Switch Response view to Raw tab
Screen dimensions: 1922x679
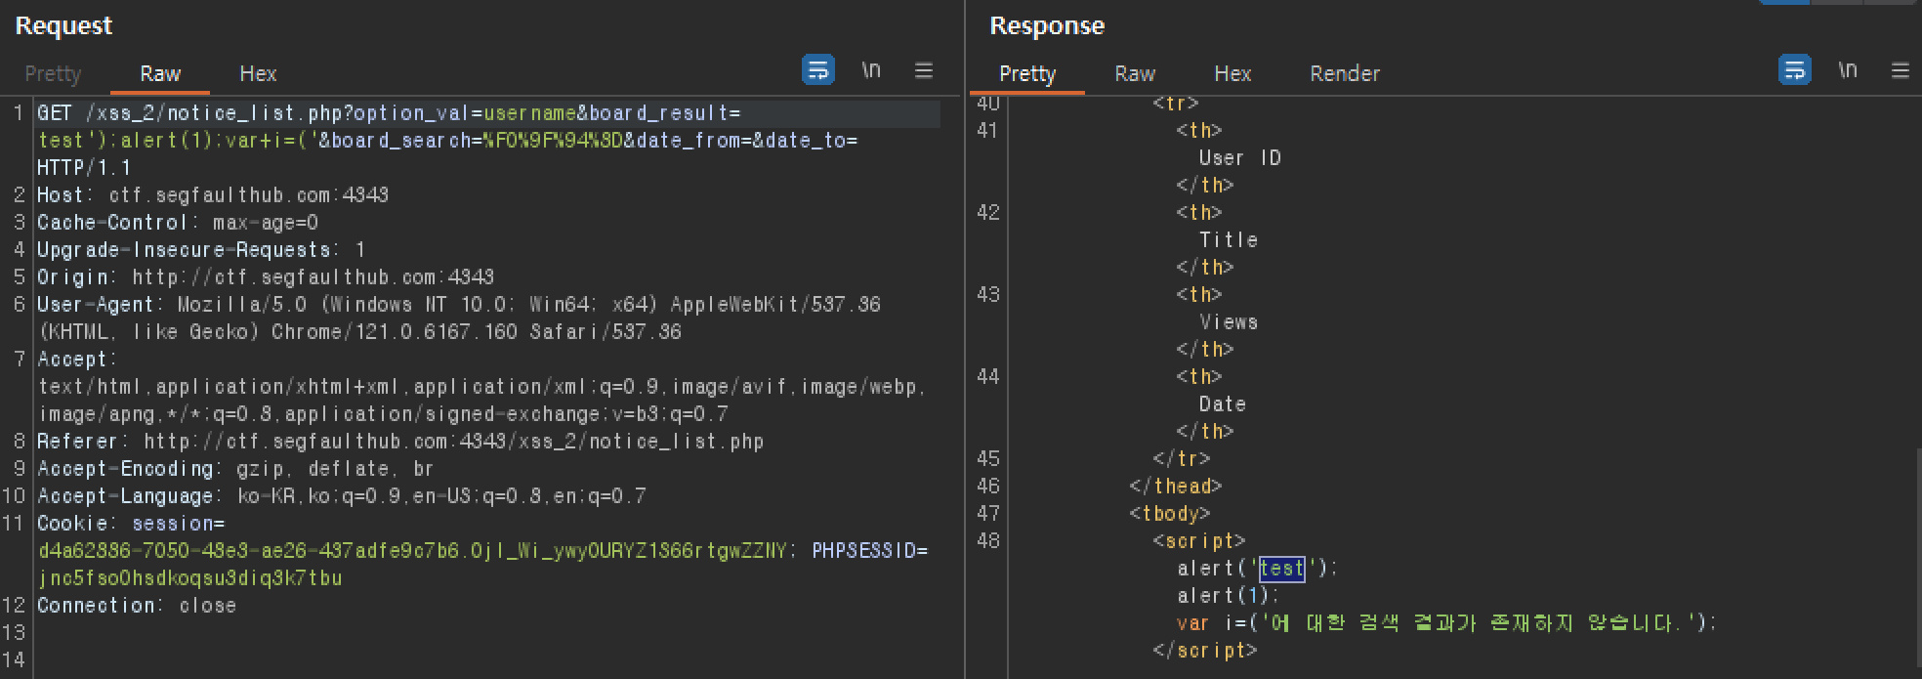[x=1135, y=74]
